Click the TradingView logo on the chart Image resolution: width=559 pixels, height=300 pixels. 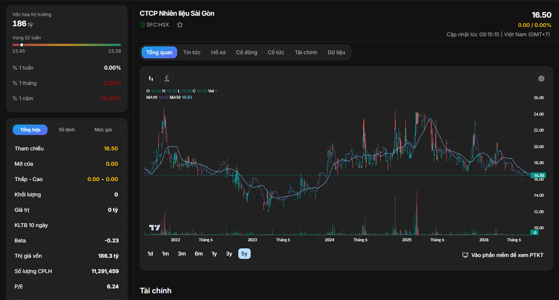(x=154, y=227)
